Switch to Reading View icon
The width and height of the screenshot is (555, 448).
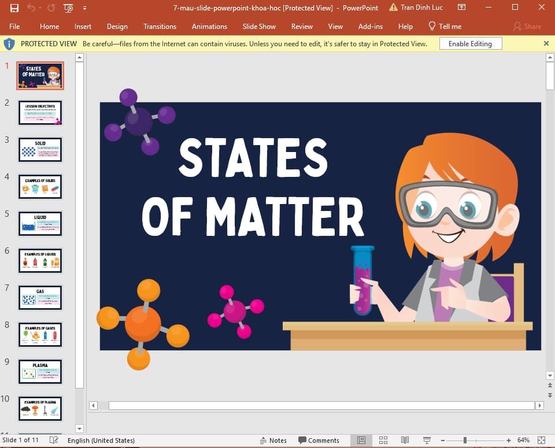[x=405, y=440]
